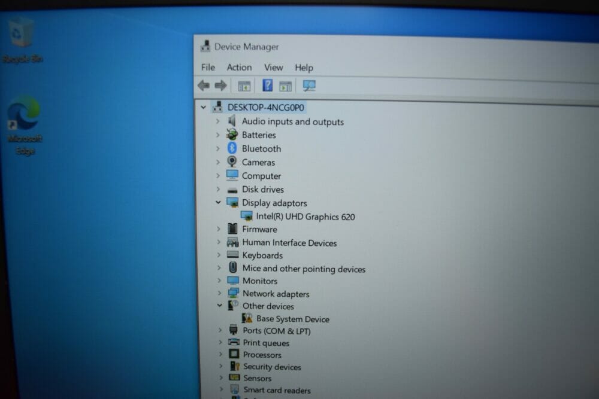Screen dimensions: 599x399
Task: Select Mice and other pointing devices label
Action: click(304, 269)
